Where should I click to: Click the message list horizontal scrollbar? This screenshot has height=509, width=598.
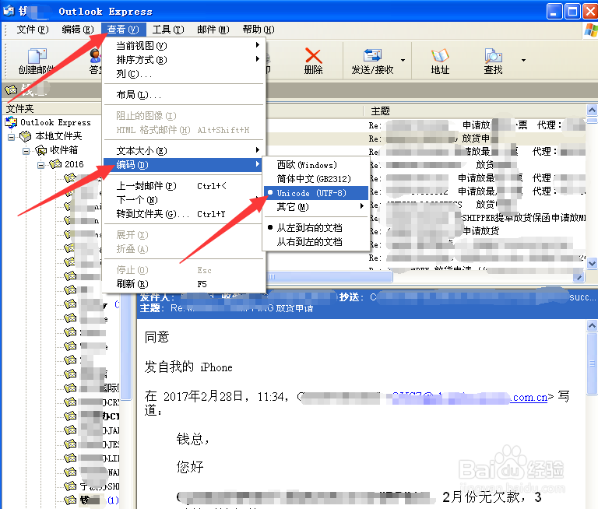(329, 276)
